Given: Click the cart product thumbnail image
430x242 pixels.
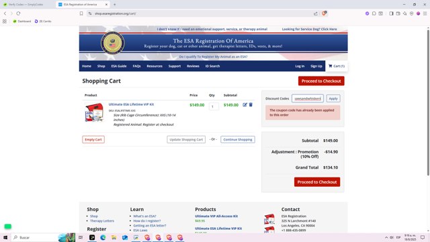Looking at the screenshot, I should (94, 112).
